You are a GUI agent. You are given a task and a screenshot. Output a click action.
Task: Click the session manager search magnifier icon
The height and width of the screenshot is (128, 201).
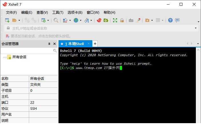click(55, 51)
